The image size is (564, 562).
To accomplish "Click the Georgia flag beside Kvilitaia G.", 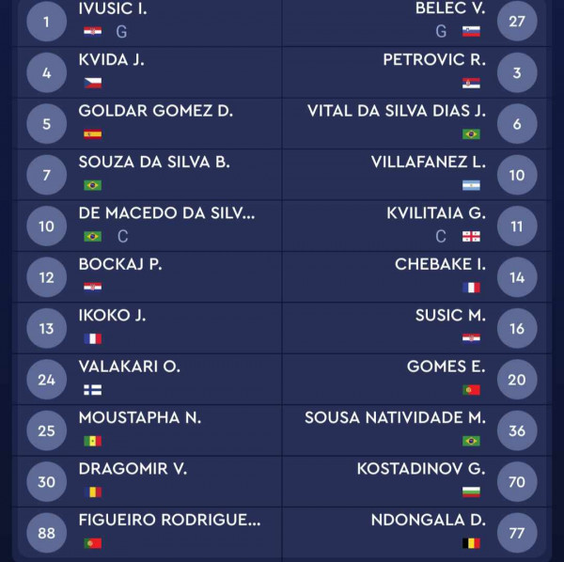I will (x=471, y=237).
